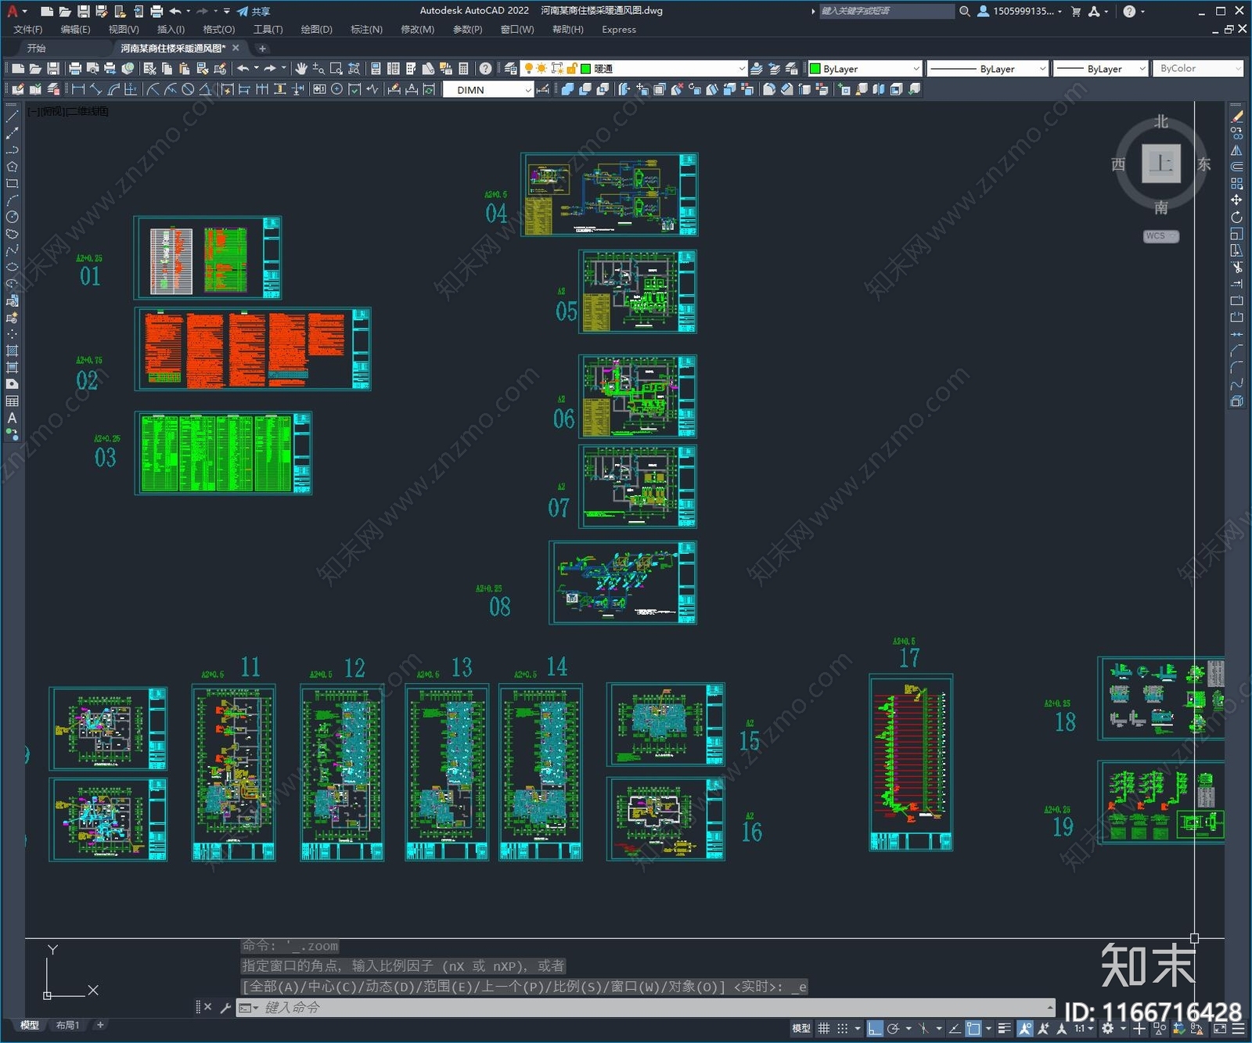The image size is (1252, 1043).
Task: Click the Pan hand tool icon
Action: tap(300, 69)
